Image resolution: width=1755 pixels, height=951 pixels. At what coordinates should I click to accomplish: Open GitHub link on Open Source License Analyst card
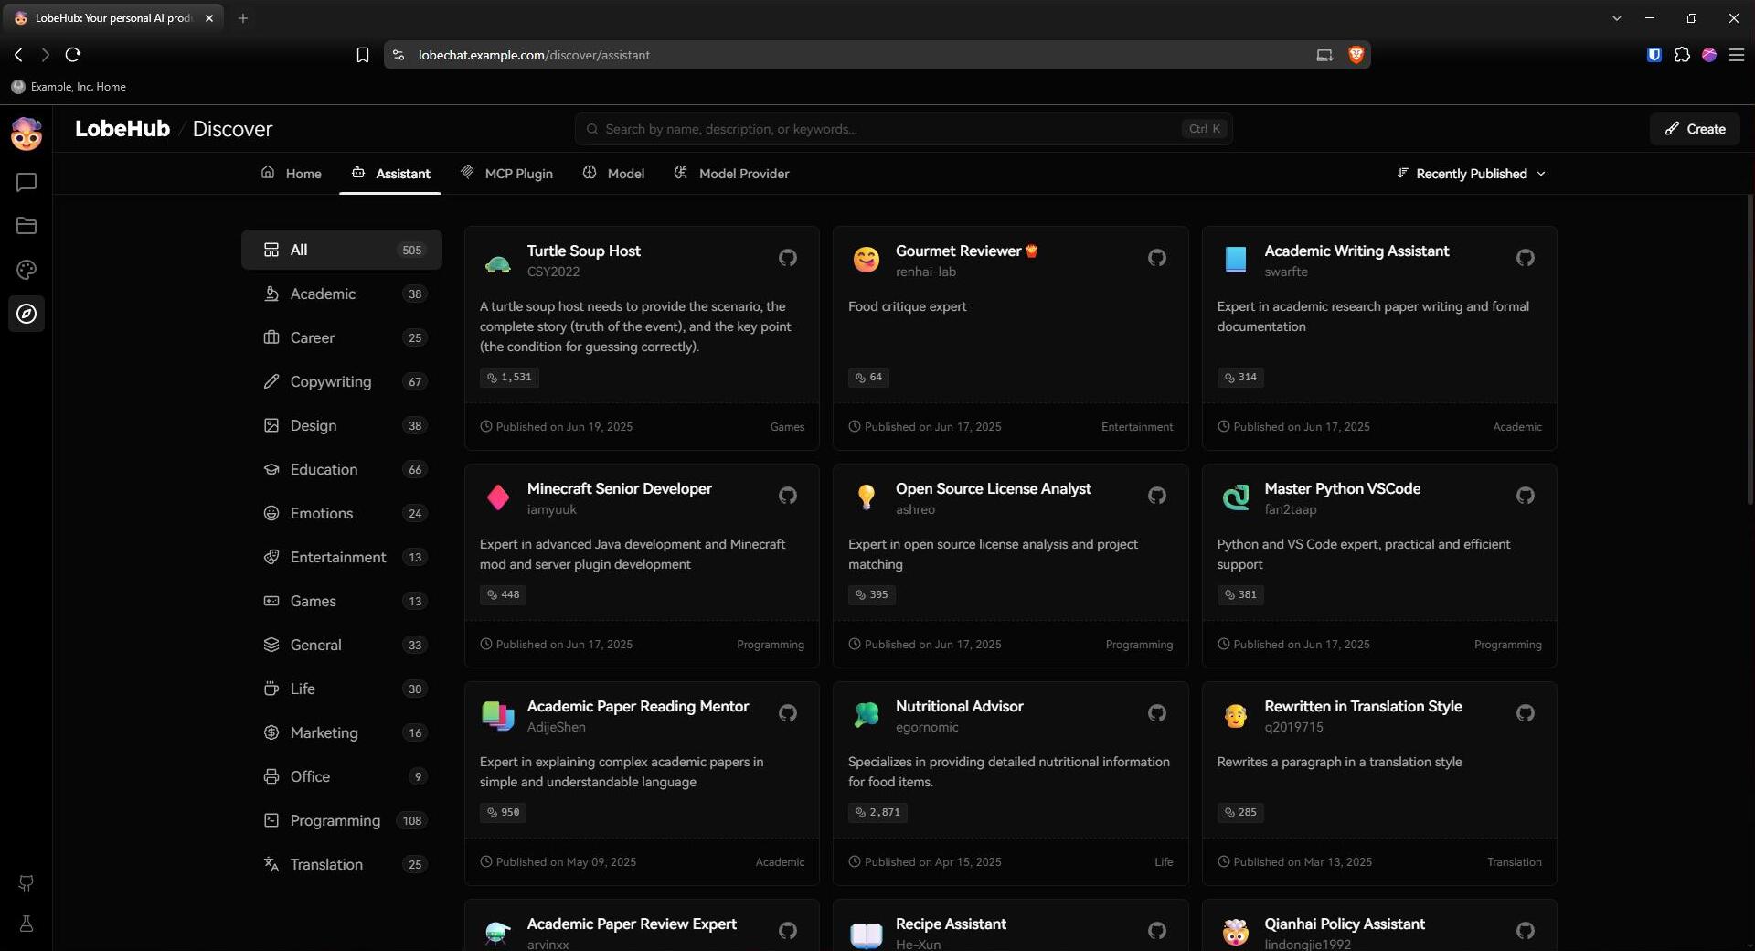(x=1157, y=496)
